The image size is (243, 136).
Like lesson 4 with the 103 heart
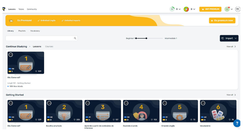152,120
